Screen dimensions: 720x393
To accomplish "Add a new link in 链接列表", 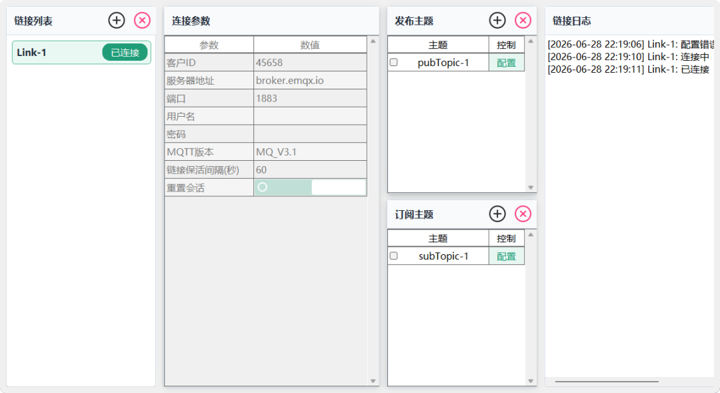I will pos(117,20).
